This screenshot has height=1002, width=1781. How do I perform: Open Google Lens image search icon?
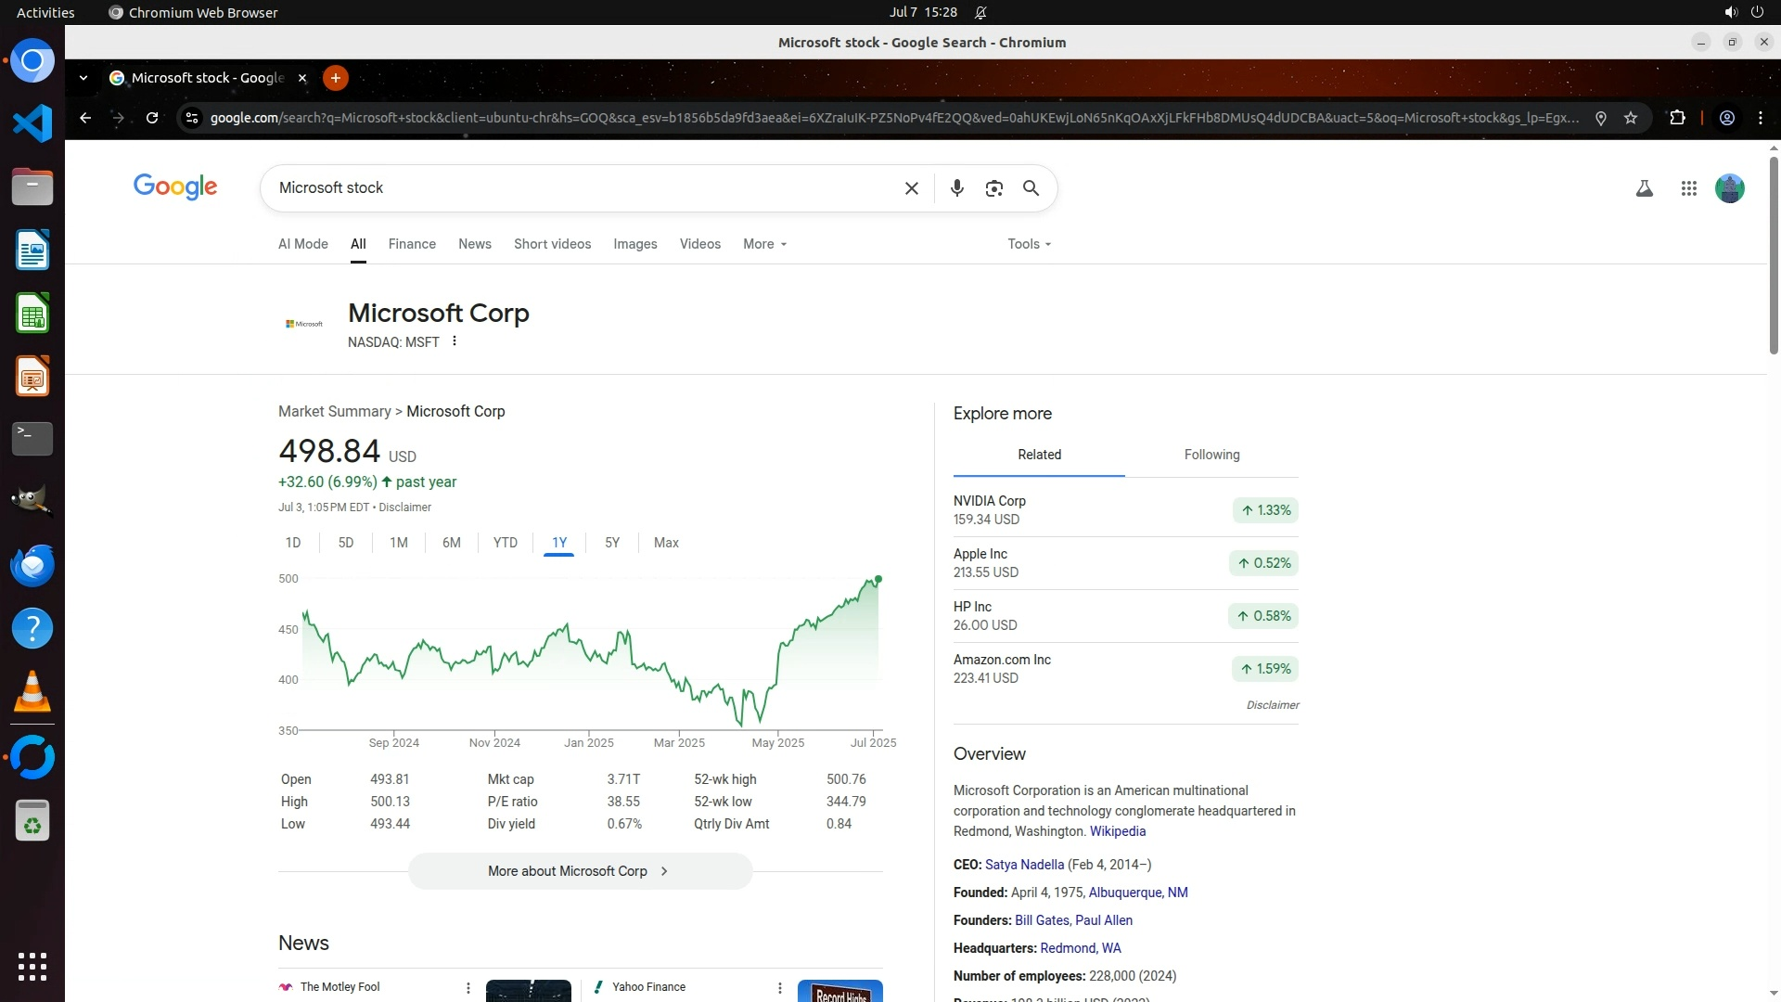coord(993,188)
